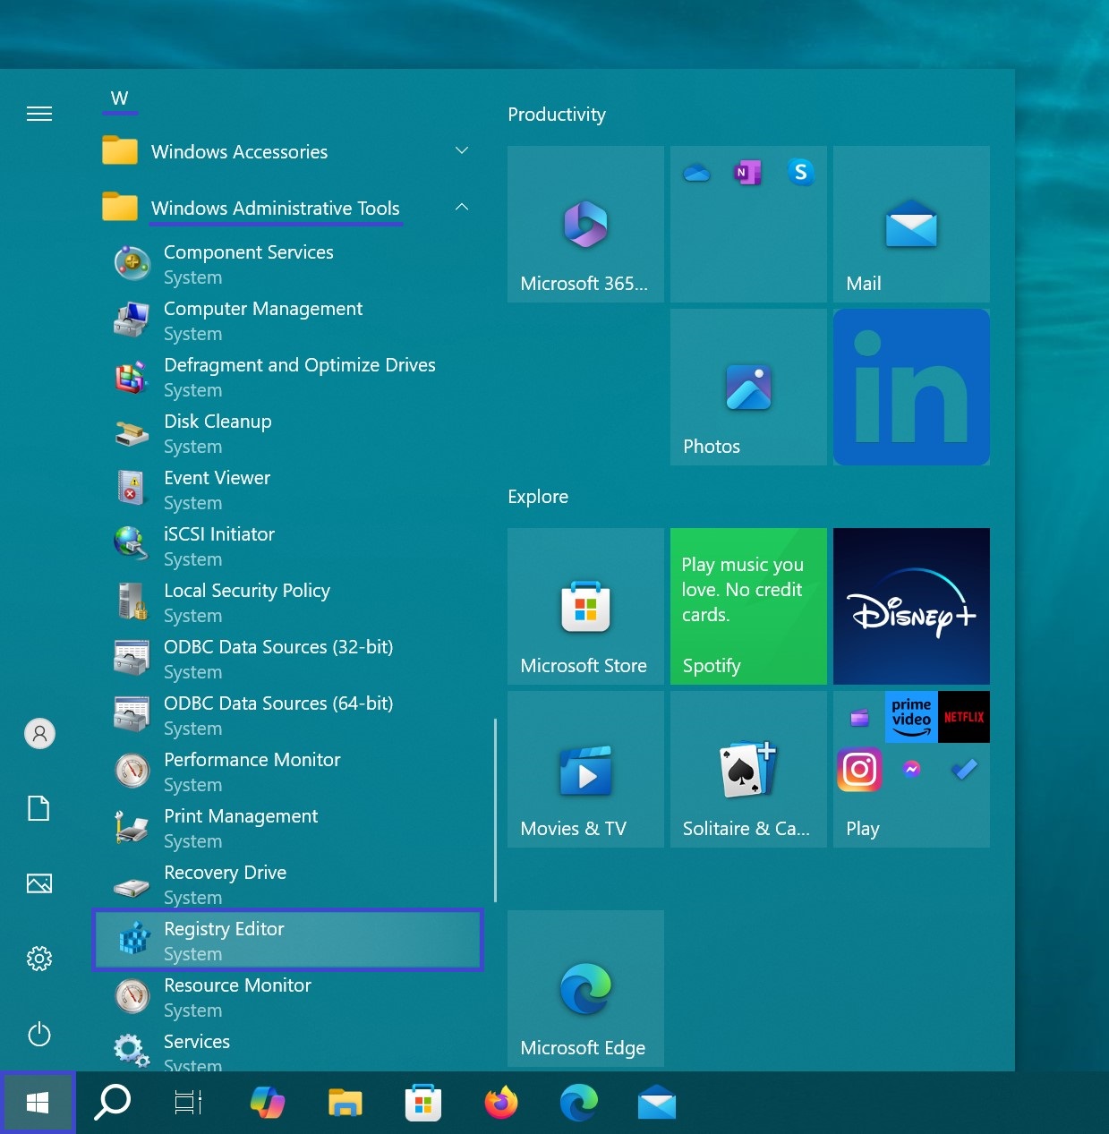Launch Copilot from the taskbar
1109x1134 pixels.
click(268, 1103)
